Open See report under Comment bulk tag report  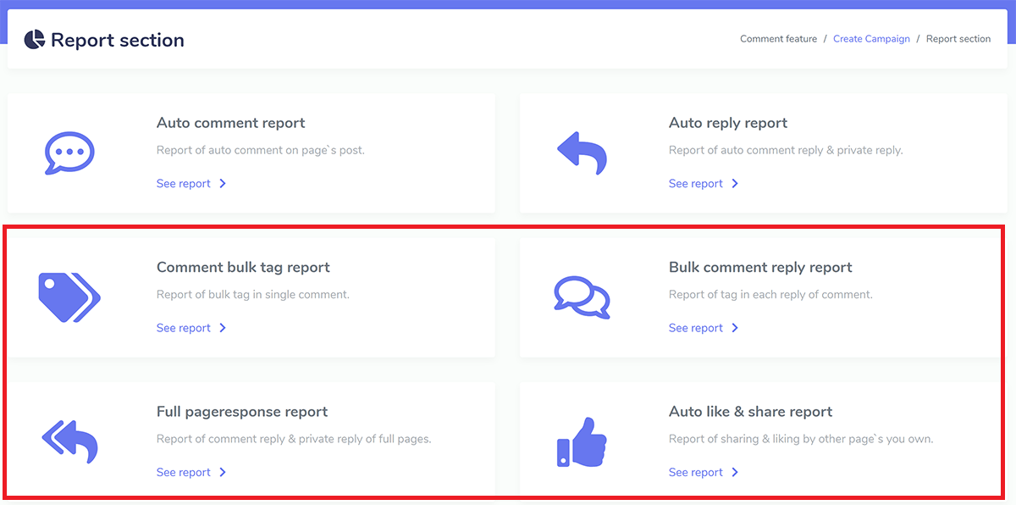pyautogui.click(x=184, y=328)
